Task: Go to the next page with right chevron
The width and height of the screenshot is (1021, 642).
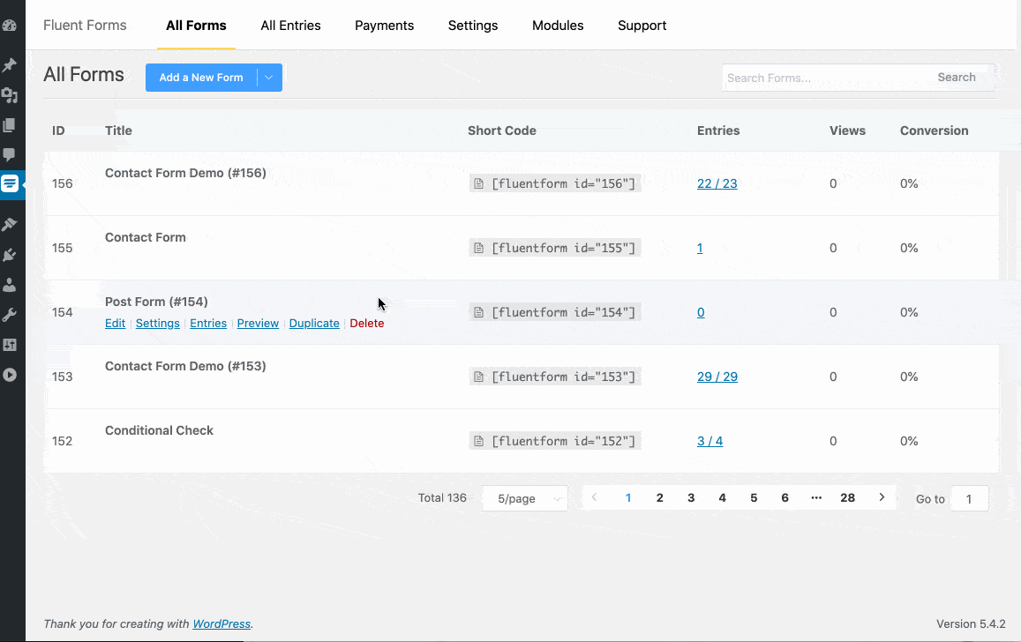Action: [881, 497]
